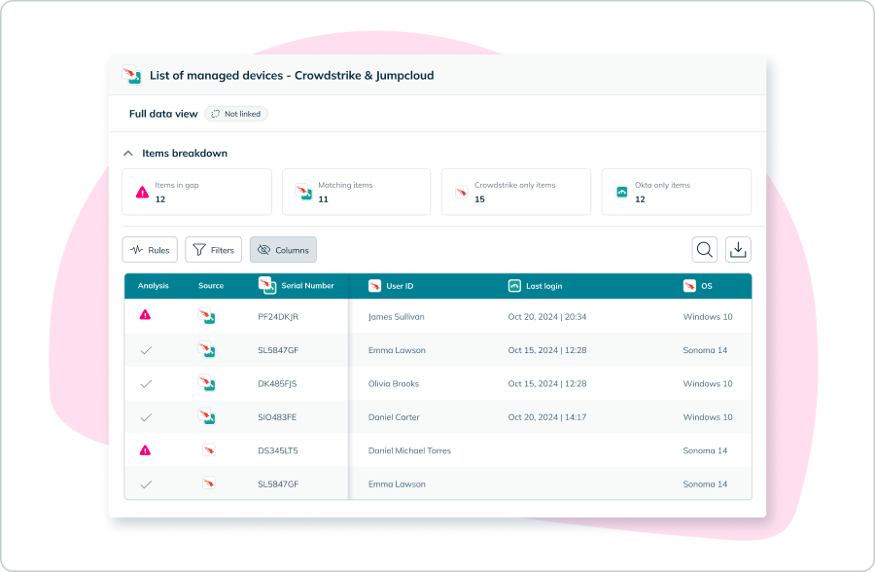
Task: Click user Daniel Michael Torres
Action: coord(409,450)
